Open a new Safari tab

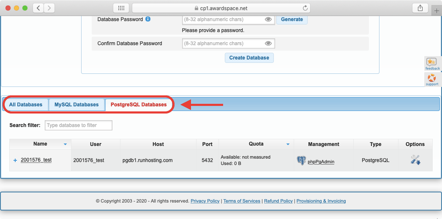[437, 11]
